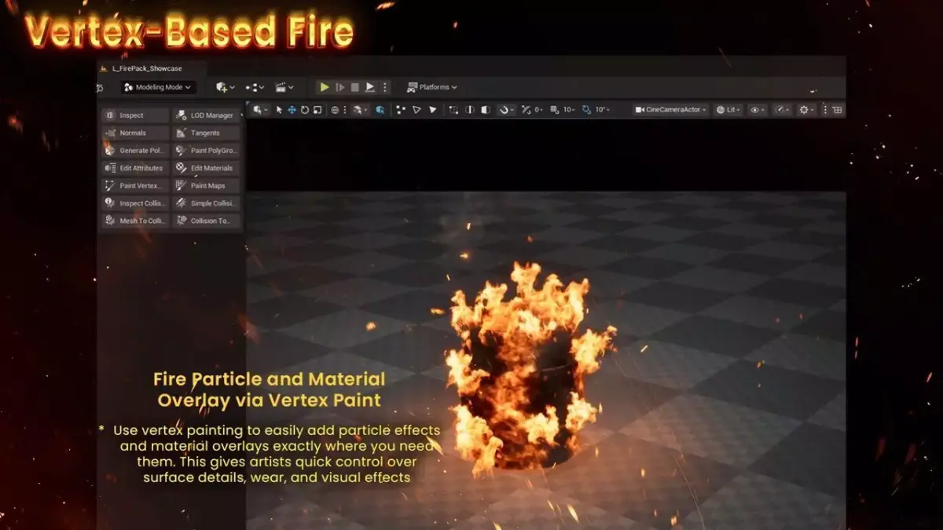The height and width of the screenshot is (530, 943).
Task: Select the Collision To Mesh tool
Action: 206,221
